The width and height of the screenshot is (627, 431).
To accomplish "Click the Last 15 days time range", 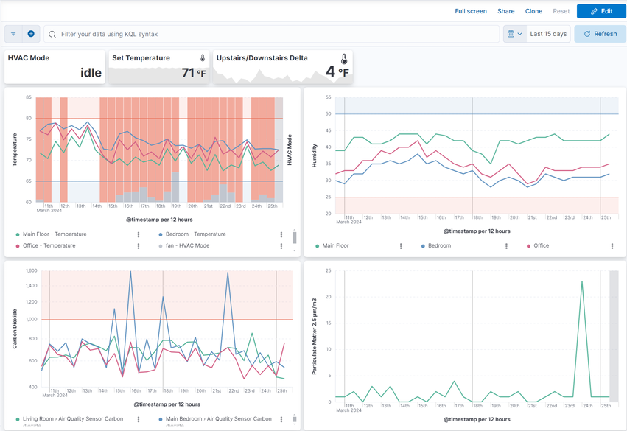I will [x=548, y=34].
